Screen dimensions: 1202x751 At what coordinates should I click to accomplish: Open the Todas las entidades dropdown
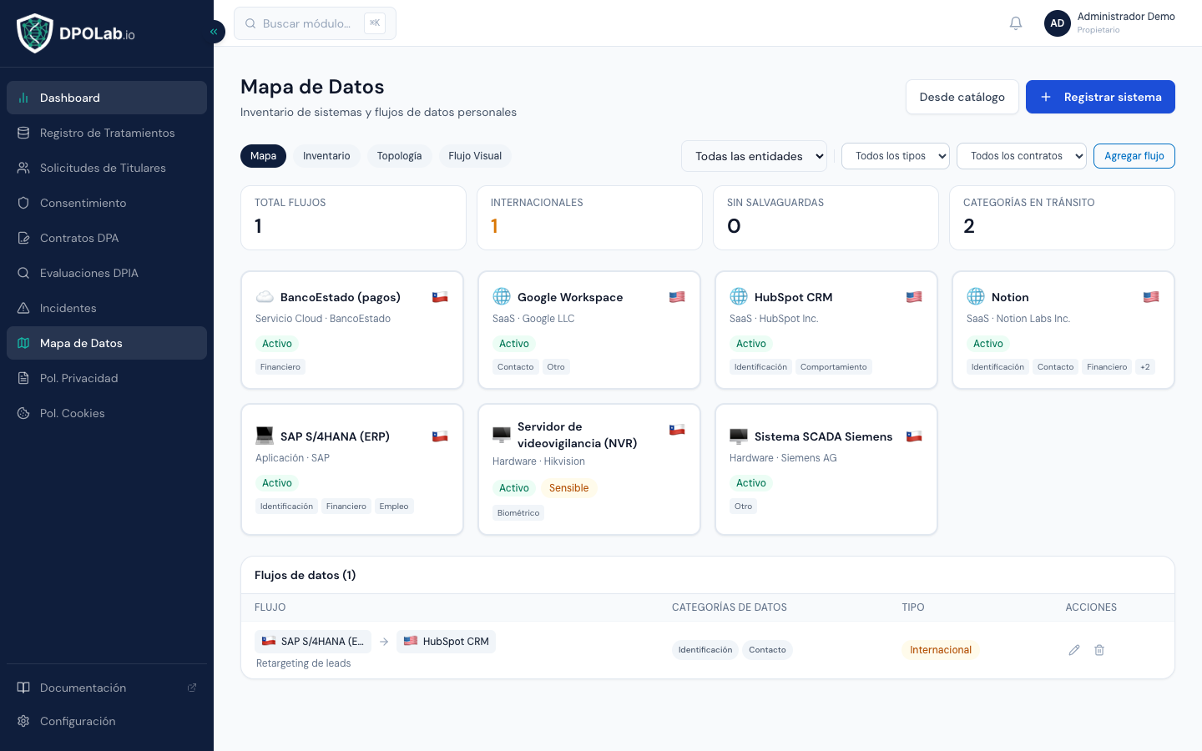[754, 156]
